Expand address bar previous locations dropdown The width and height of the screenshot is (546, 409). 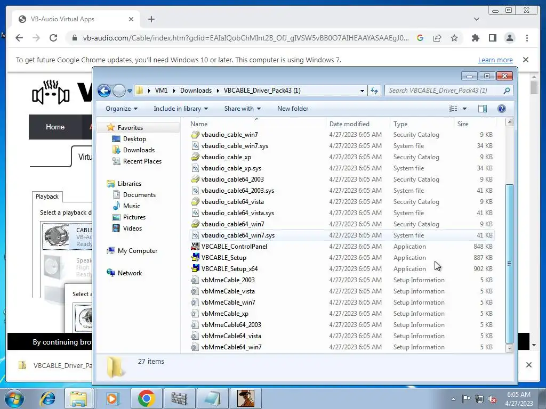click(362, 91)
